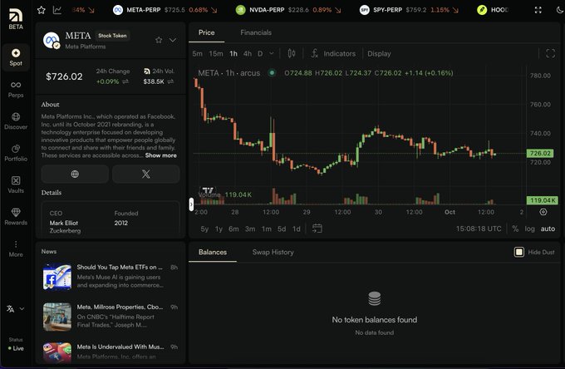Open Meta's X profile button
The width and height of the screenshot is (565, 369).
(x=146, y=174)
